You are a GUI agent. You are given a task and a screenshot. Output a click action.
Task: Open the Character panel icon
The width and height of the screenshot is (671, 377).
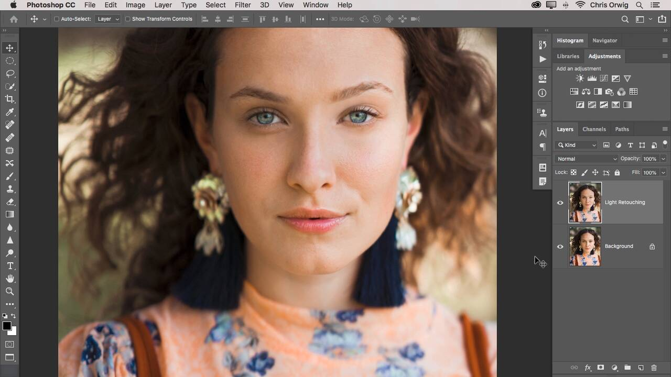pos(543,133)
